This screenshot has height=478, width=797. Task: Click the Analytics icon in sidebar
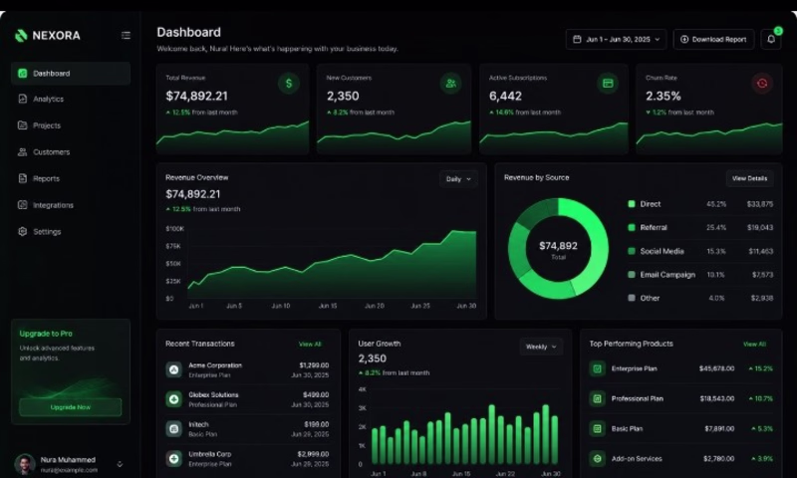(x=22, y=99)
